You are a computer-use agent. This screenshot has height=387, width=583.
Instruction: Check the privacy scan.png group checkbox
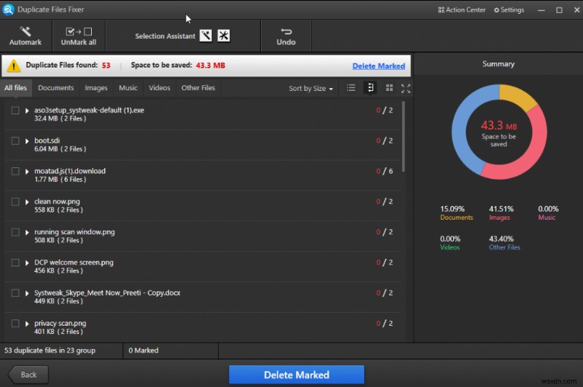[x=15, y=324]
